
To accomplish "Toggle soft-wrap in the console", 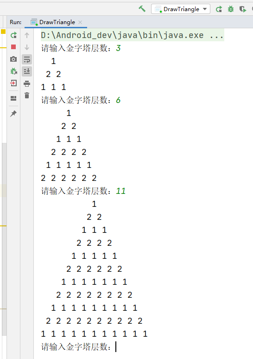I will coord(27,59).
